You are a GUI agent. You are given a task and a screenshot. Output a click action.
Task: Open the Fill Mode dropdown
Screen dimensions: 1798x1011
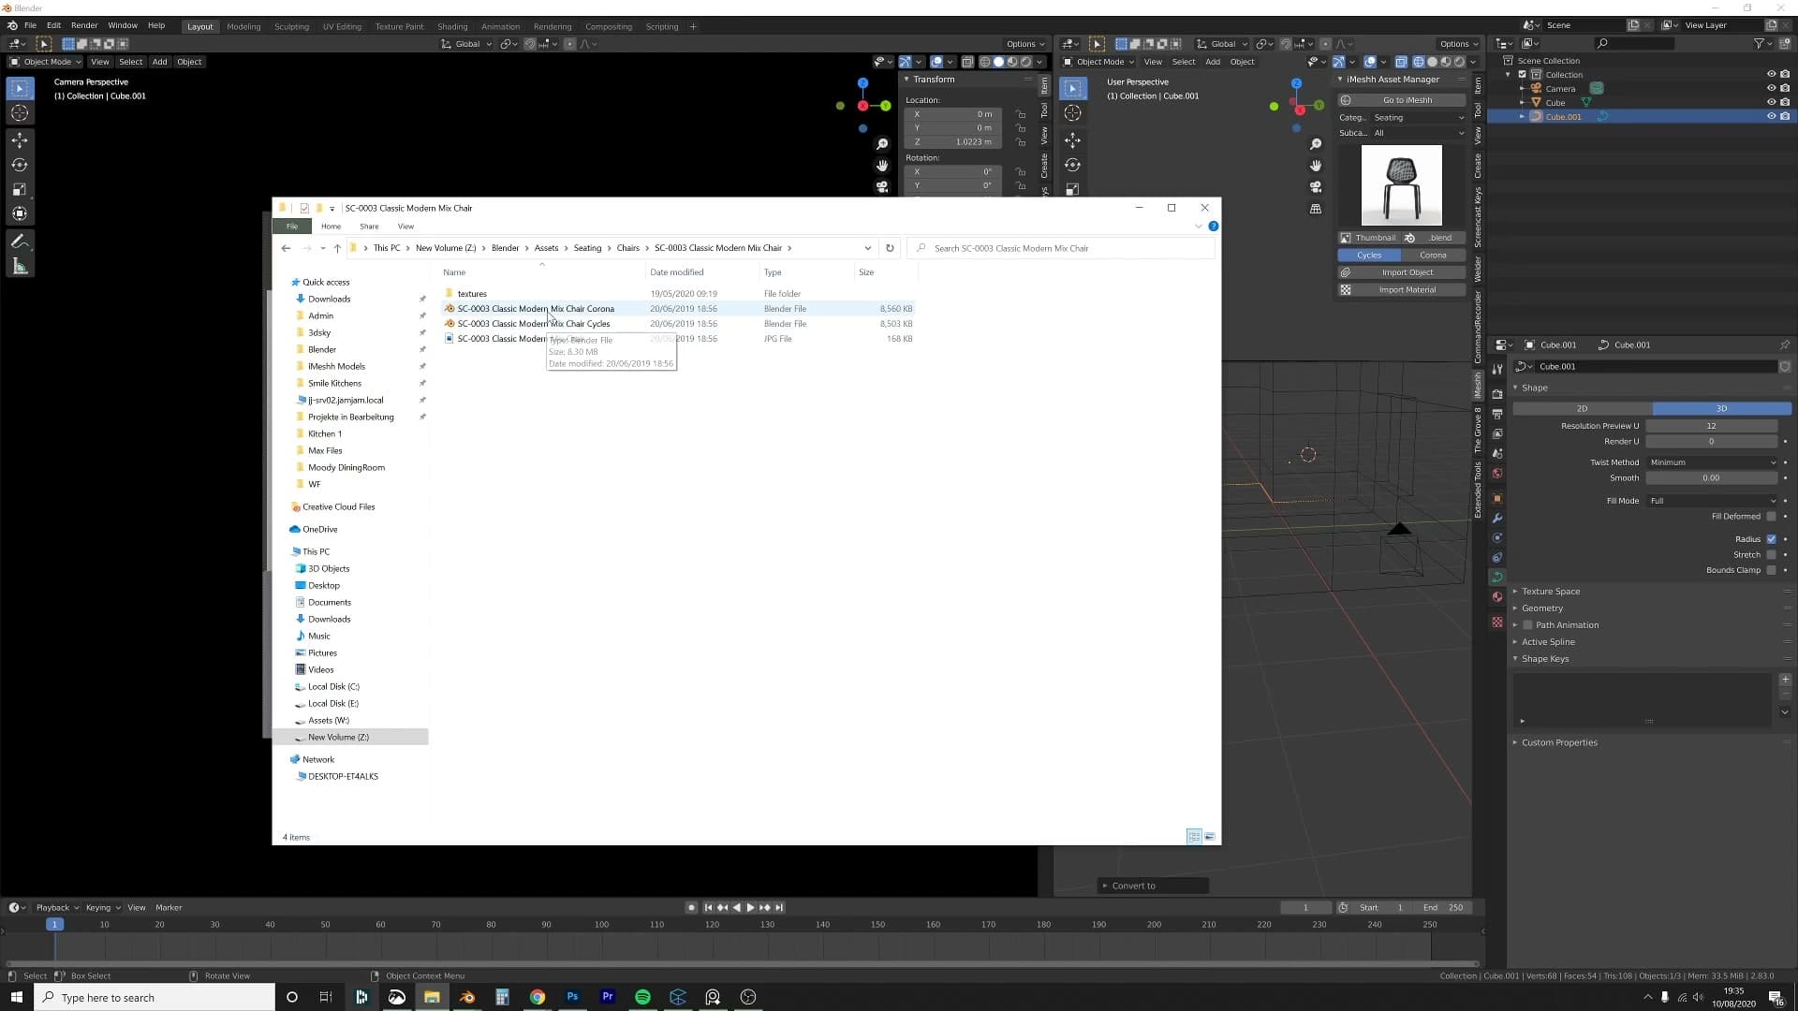(1712, 501)
